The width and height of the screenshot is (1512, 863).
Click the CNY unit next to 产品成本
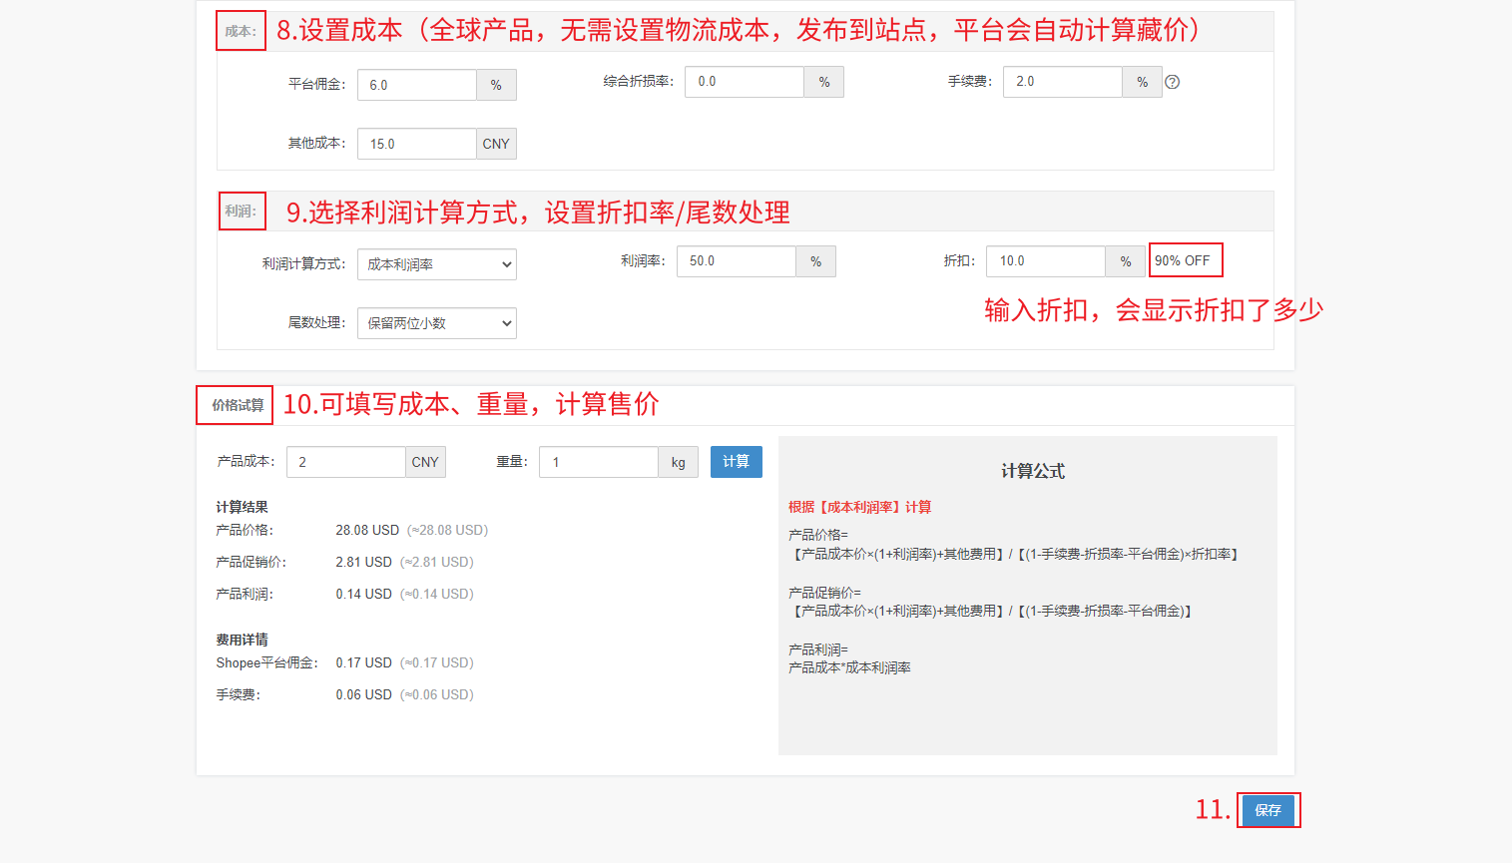click(425, 462)
